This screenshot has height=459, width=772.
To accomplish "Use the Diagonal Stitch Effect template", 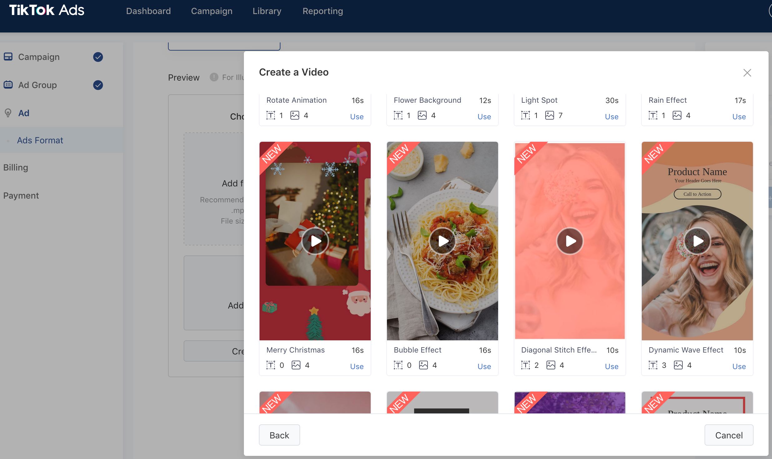I will pos(611,367).
